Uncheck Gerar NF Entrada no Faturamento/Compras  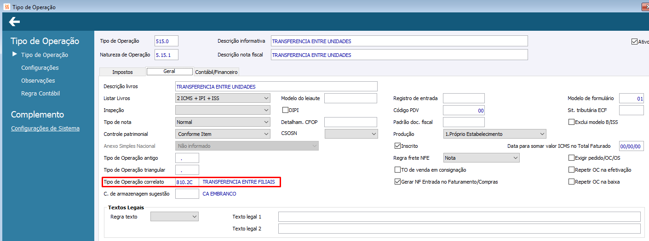click(x=398, y=182)
